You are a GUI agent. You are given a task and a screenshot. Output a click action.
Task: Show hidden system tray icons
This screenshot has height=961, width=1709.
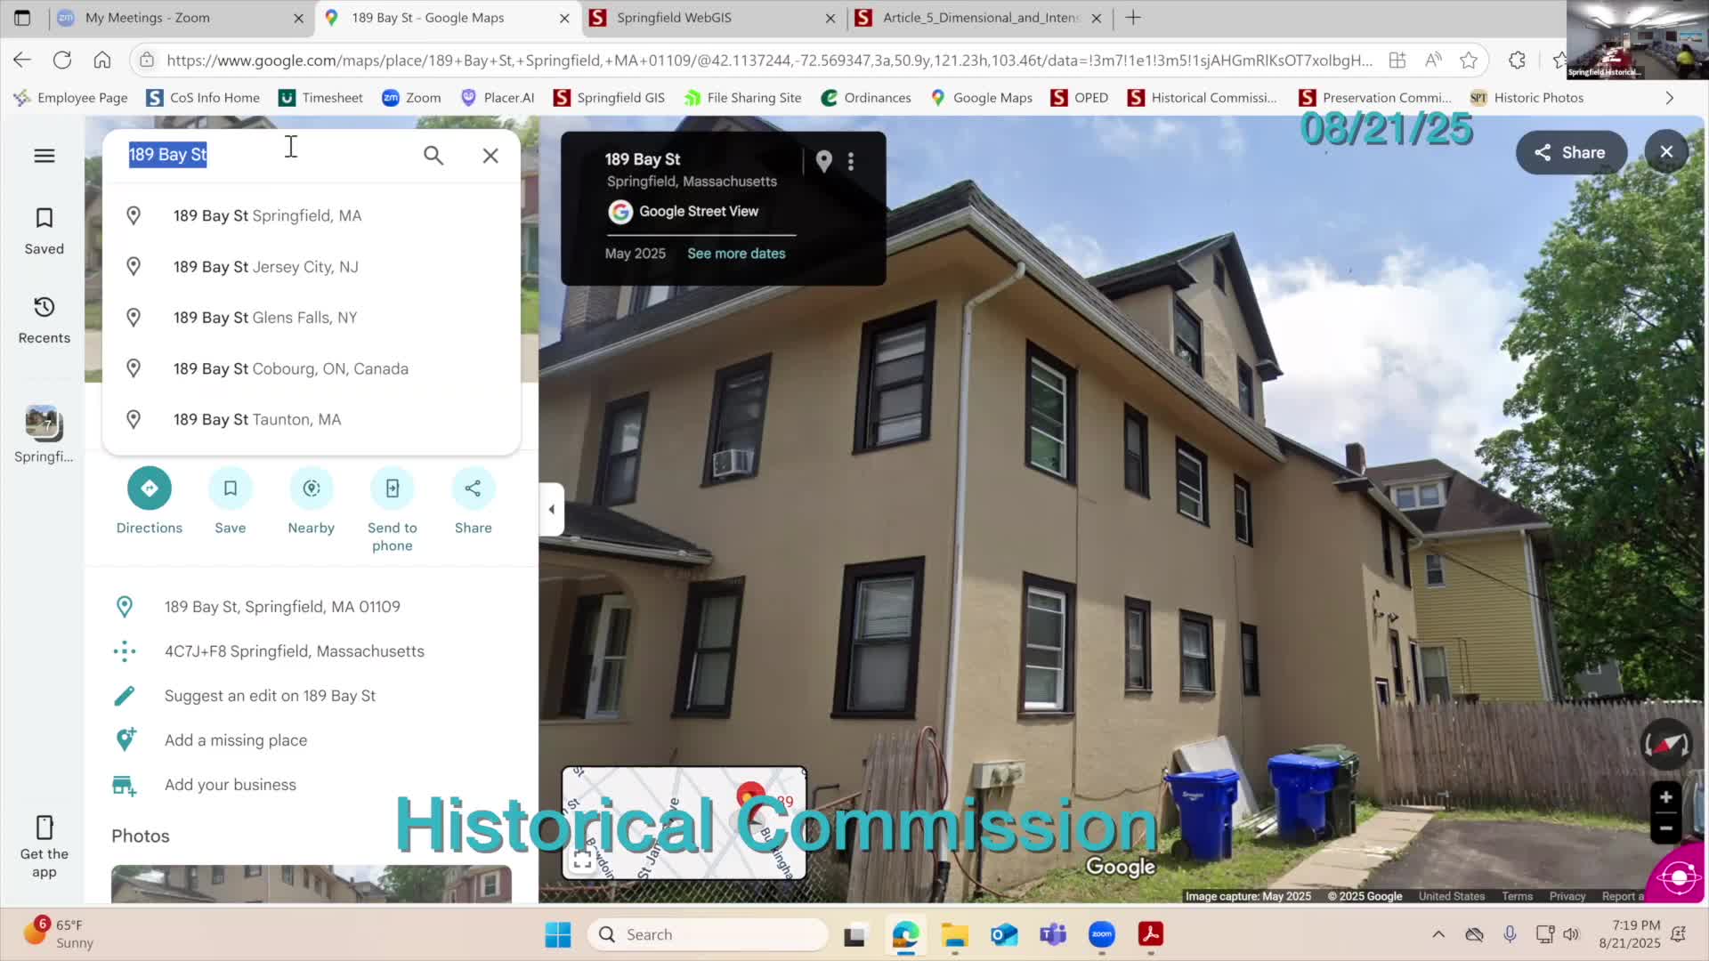1438,934
